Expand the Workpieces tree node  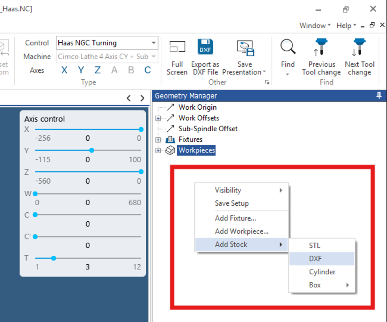158,150
